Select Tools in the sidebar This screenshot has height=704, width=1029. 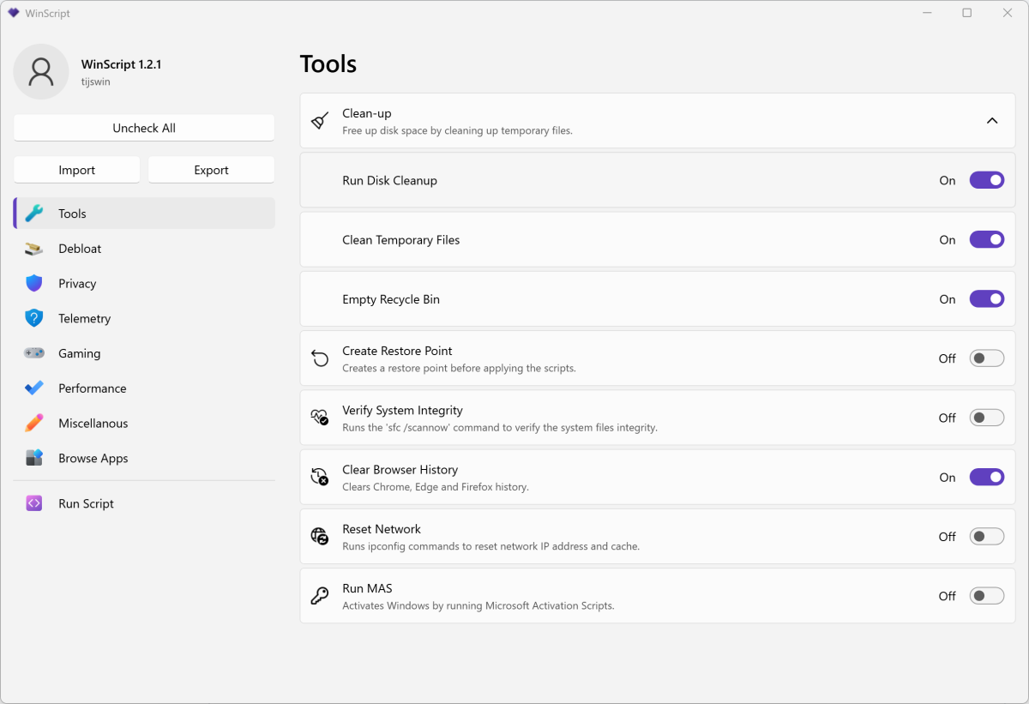[x=144, y=214]
